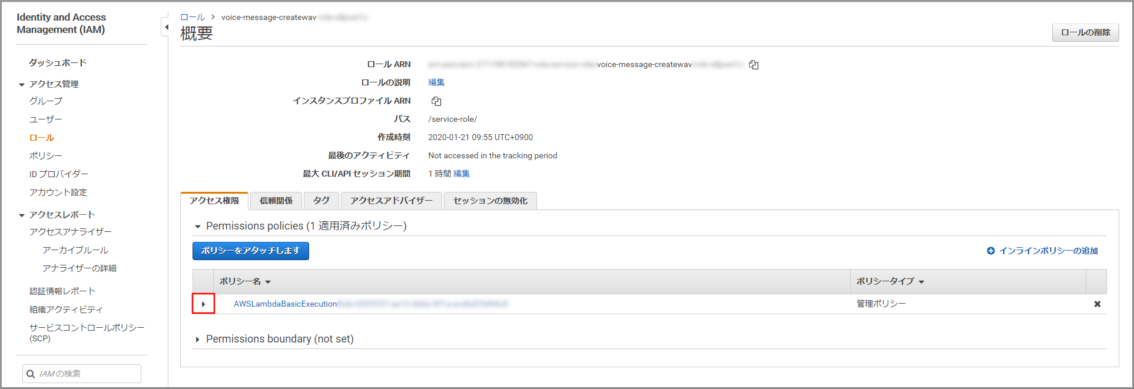Open アカウント設定 in the sidebar
This screenshot has height=389, width=1134.
tap(58, 192)
